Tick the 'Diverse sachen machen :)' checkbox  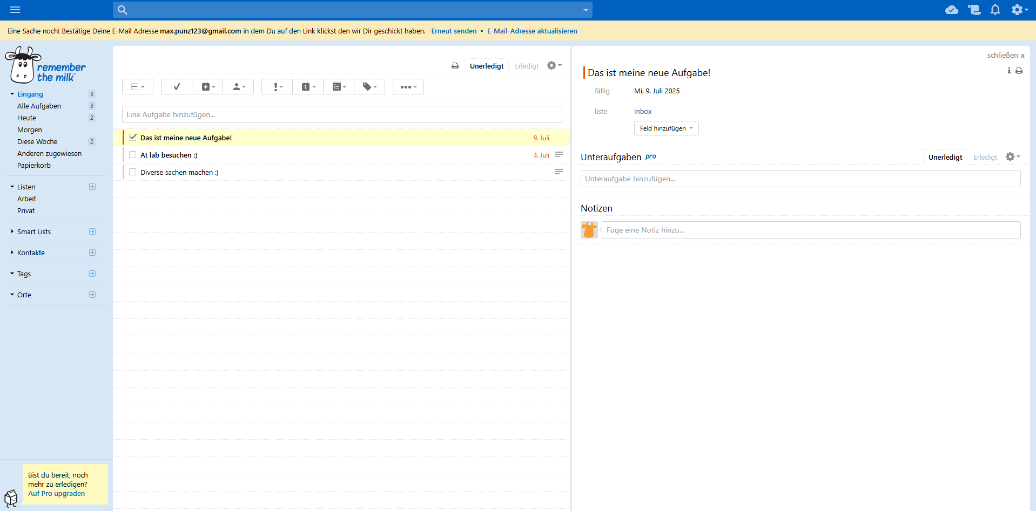[133, 172]
